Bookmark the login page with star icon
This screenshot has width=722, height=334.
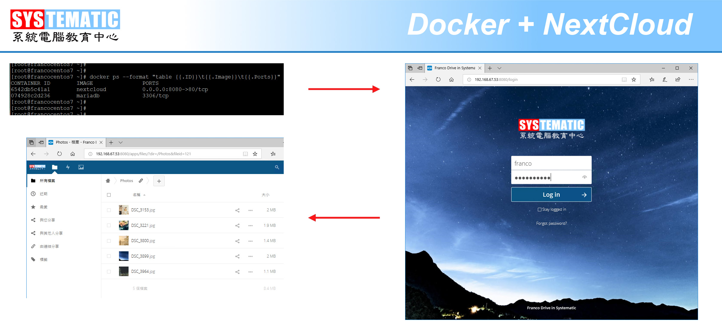(x=634, y=79)
